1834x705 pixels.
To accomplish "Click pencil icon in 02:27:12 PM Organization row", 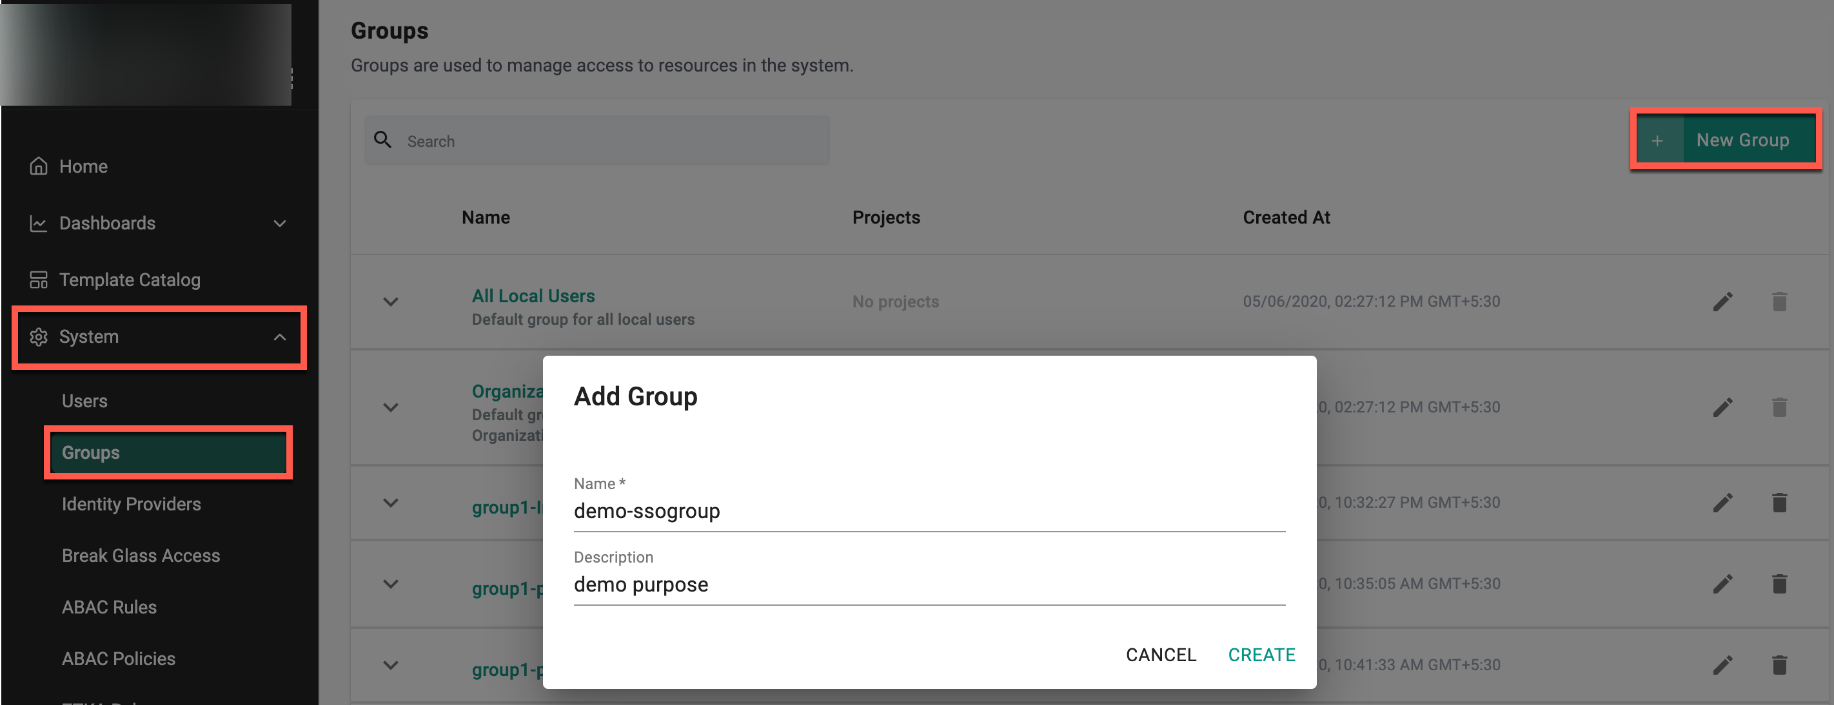I will coord(1723,407).
